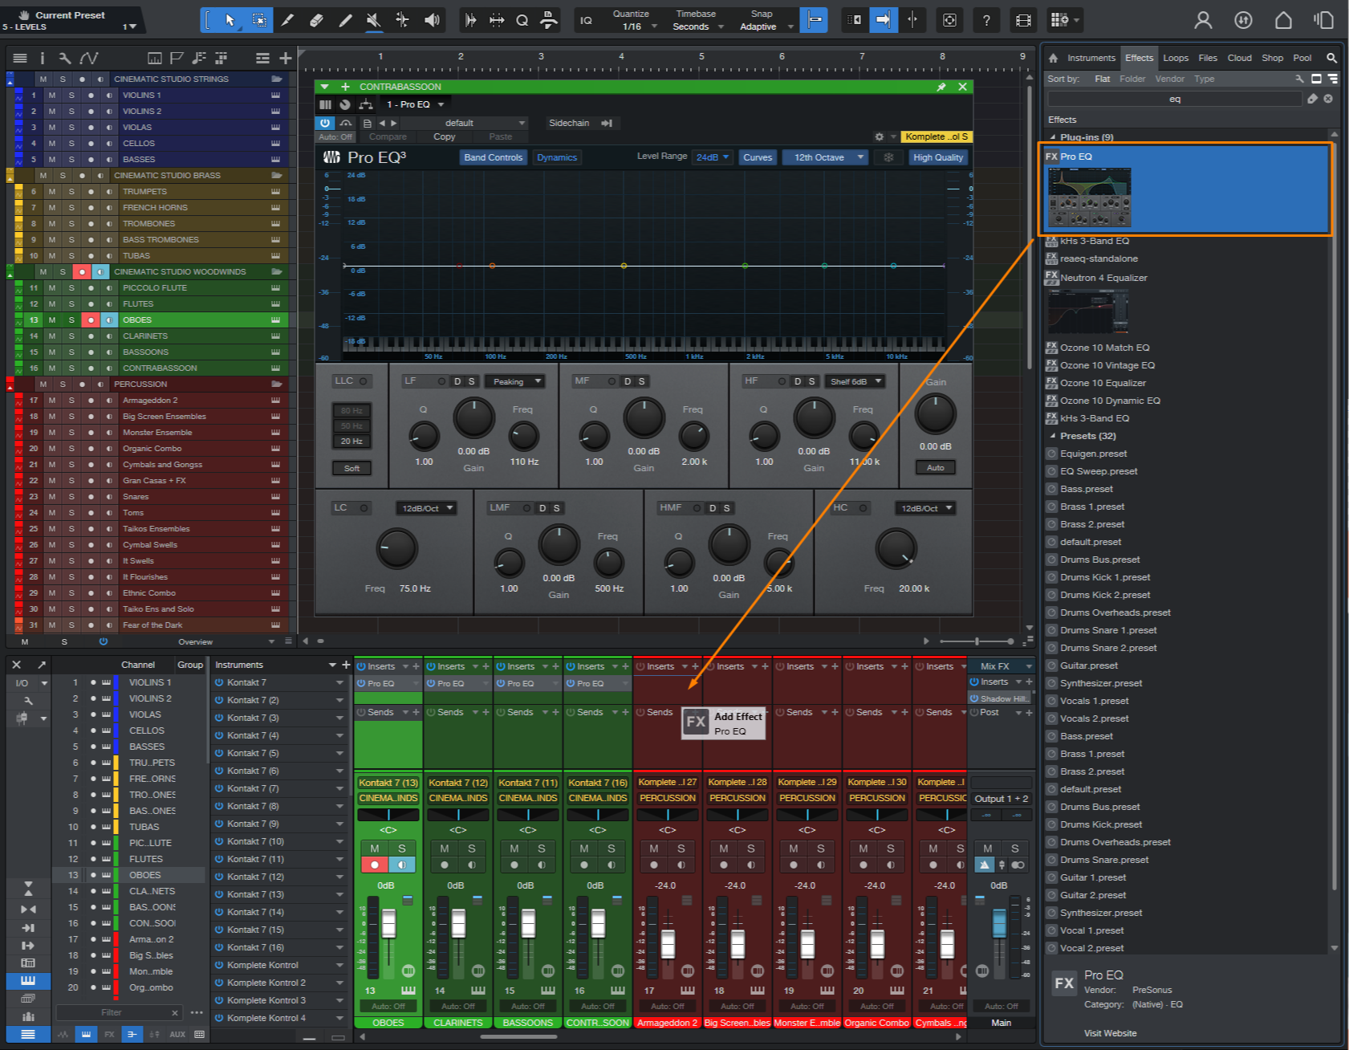Click the track Inspector 'i' icon
Image resolution: width=1349 pixels, height=1050 pixels.
click(42, 58)
